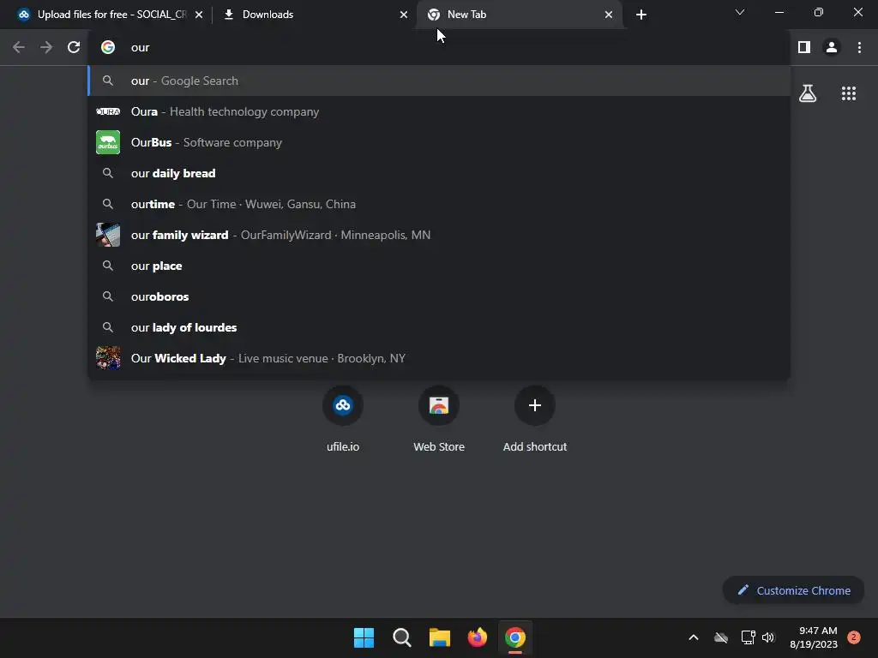The height and width of the screenshot is (658, 878).
Task: Click the Oura logo suggestion icon
Action: pyautogui.click(x=108, y=111)
